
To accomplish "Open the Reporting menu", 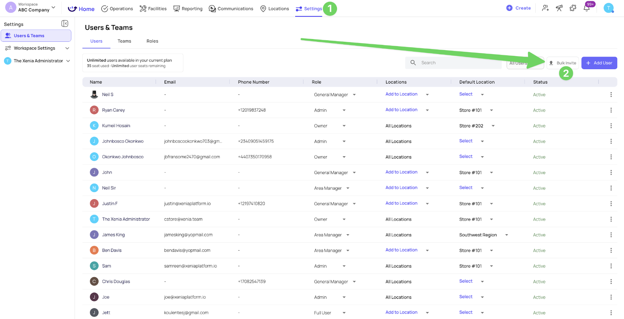I will [188, 9].
